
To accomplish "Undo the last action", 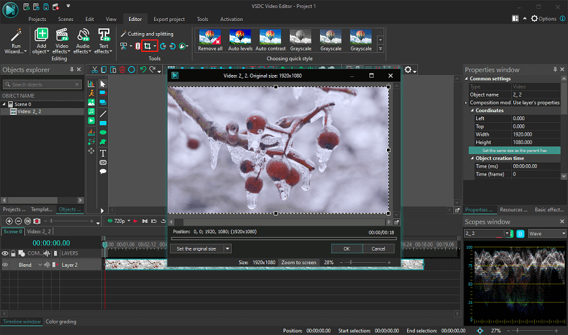I will pyautogui.click(x=143, y=70).
